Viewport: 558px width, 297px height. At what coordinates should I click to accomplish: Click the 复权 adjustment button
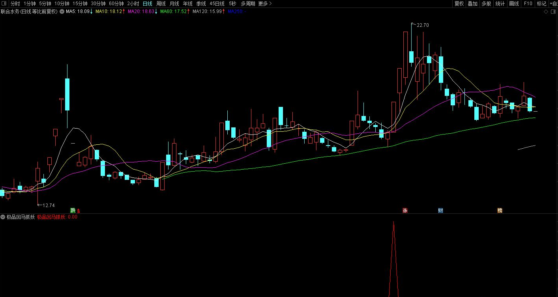[459, 4]
